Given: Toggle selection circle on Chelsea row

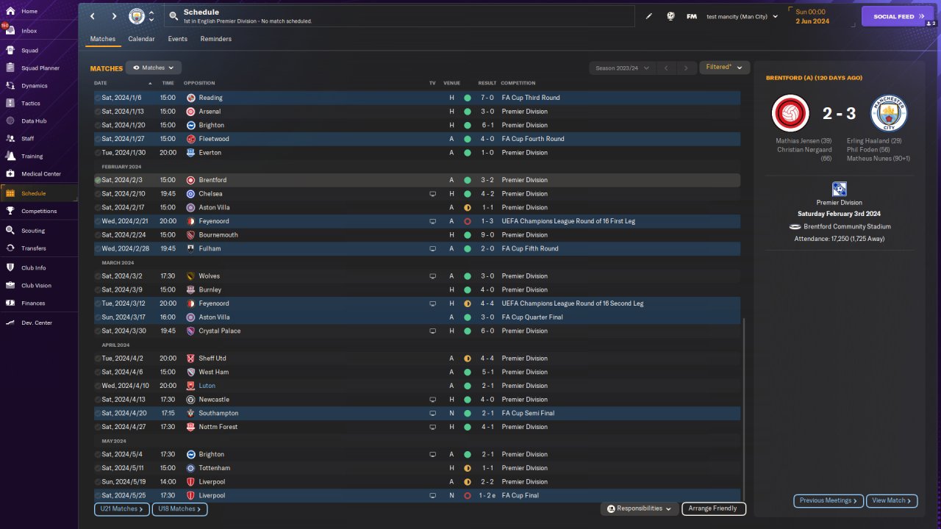Looking at the screenshot, I should click(98, 194).
